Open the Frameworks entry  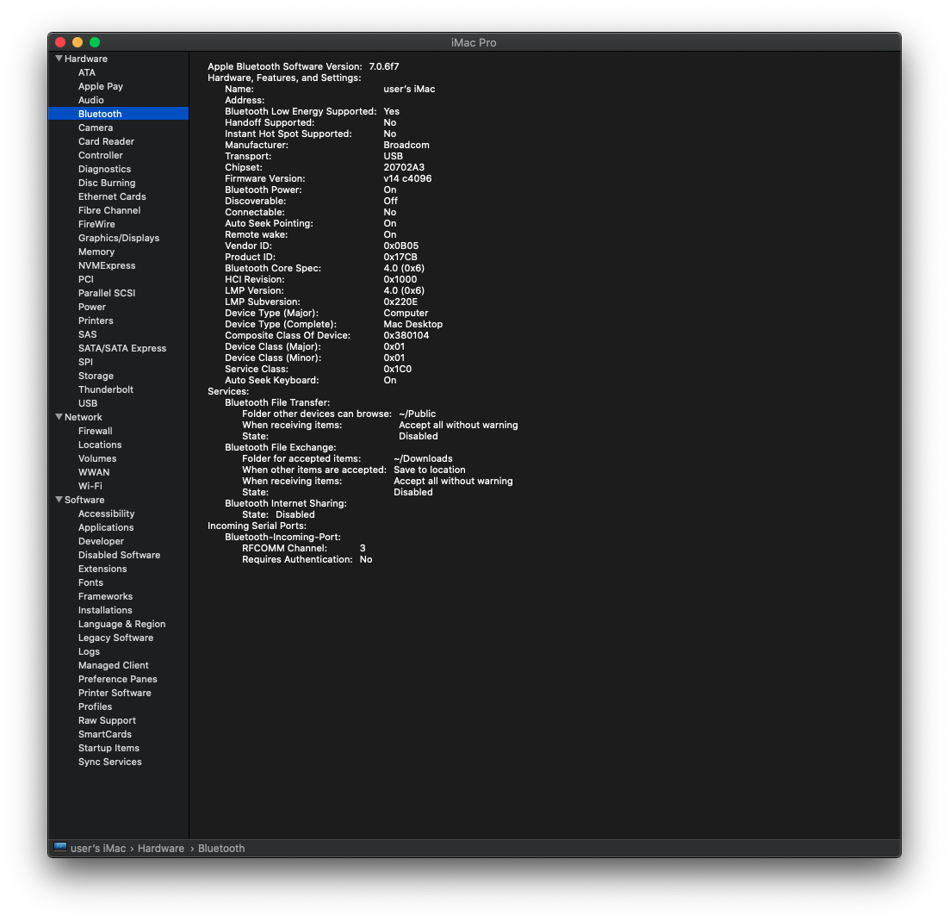coord(105,596)
